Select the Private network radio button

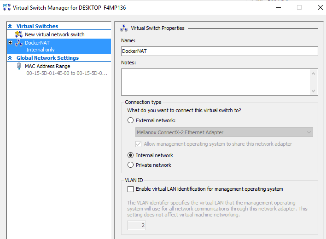point(131,165)
